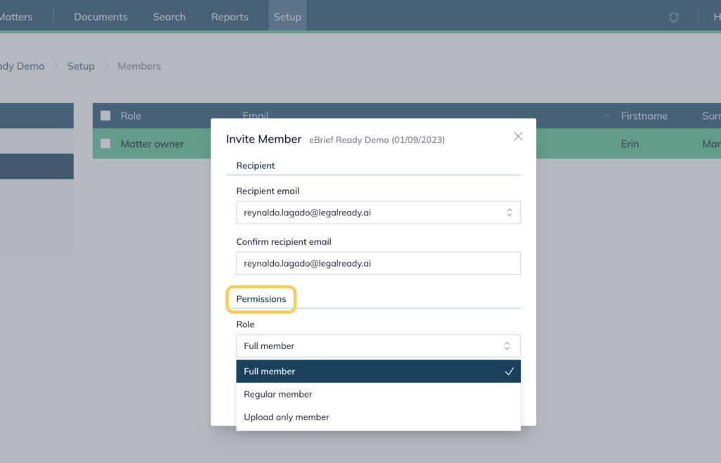Close the Invite Member dialog

518,137
